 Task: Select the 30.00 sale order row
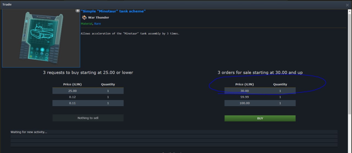tap(260, 91)
